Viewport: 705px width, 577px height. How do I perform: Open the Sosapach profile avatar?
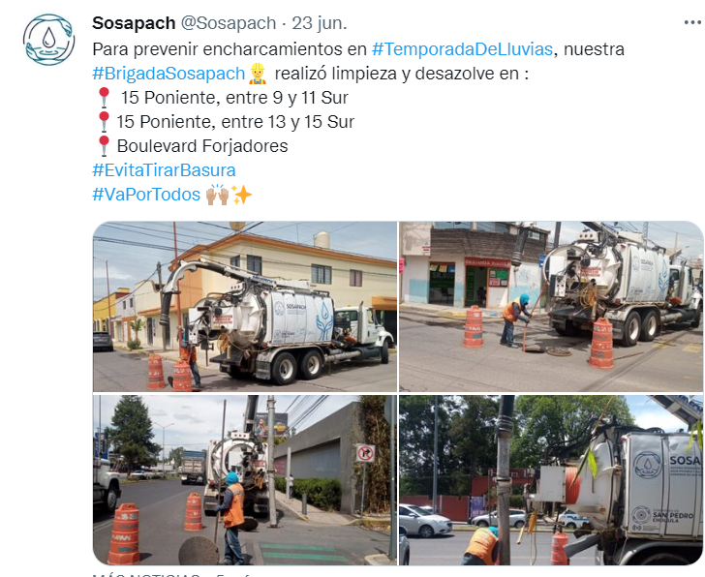pyautogui.click(x=48, y=40)
